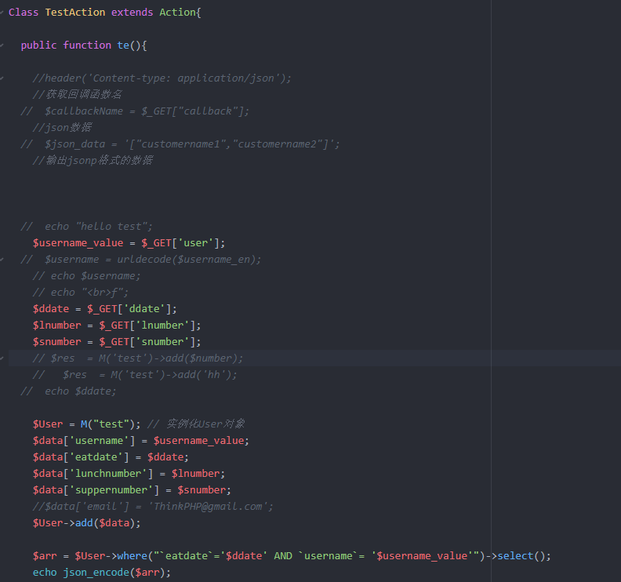The width and height of the screenshot is (621, 582).
Task: Click the "where" method call
Action: tap(133, 556)
